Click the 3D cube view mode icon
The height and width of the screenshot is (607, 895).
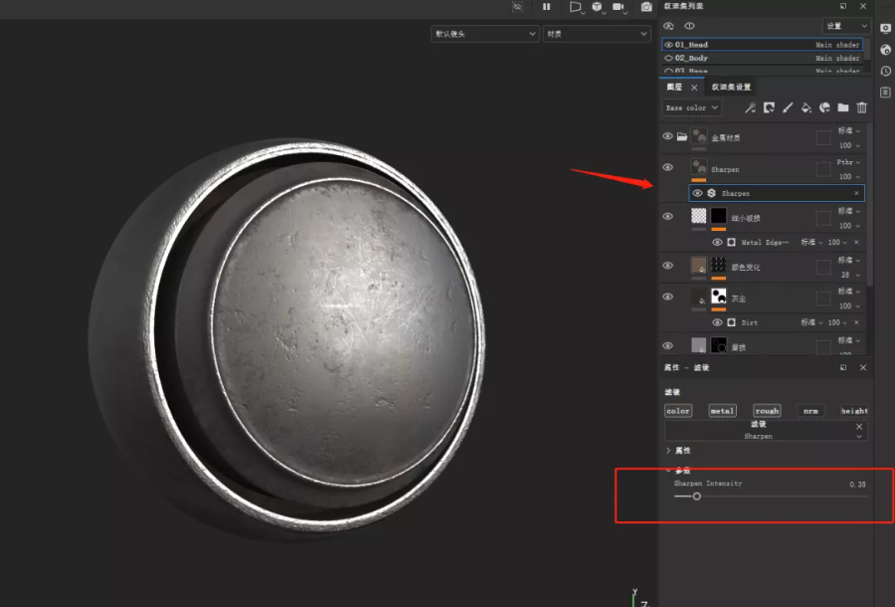[x=597, y=7]
